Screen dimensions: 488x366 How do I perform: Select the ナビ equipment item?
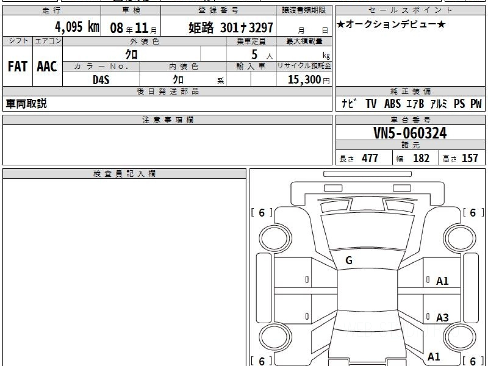(349, 104)
